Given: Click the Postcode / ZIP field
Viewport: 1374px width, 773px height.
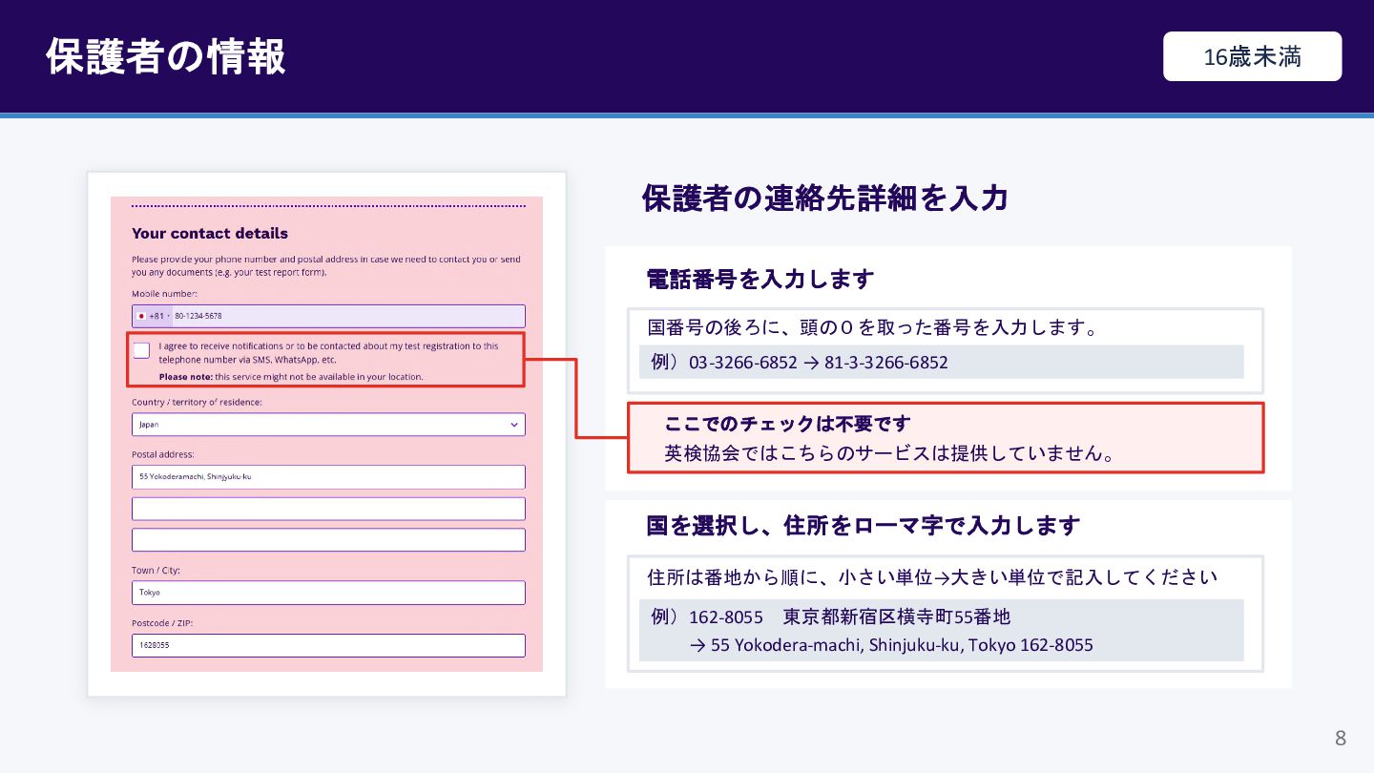Looking at the screenshot, I should (328, 645).
